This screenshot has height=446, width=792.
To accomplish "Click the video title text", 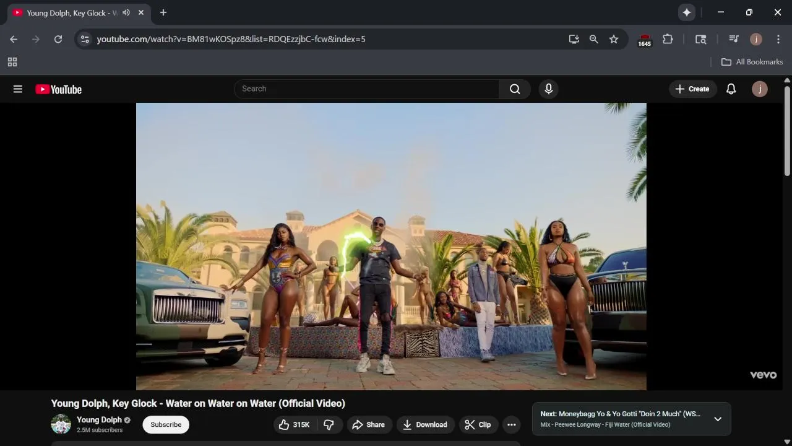I will pos(198,403).
